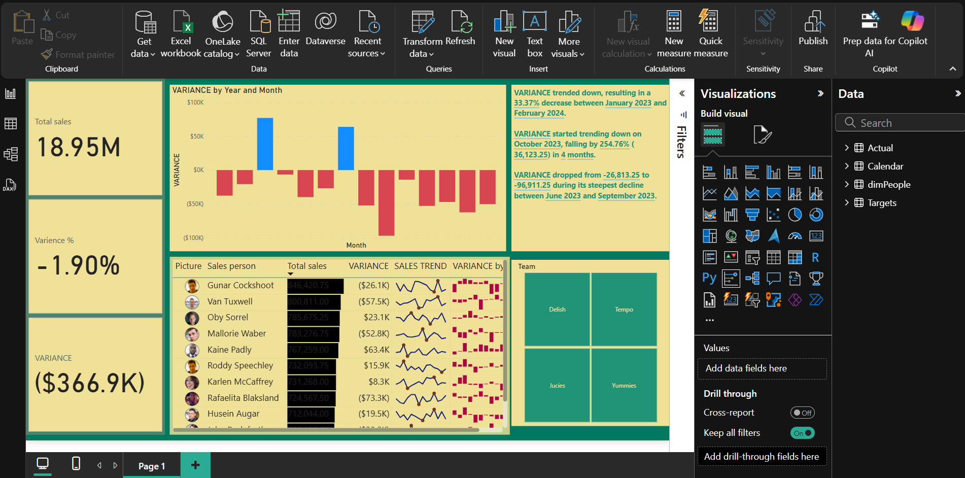Expand the Targets table
This screenshot has width=965, height=478.
[x=846, y=202]
